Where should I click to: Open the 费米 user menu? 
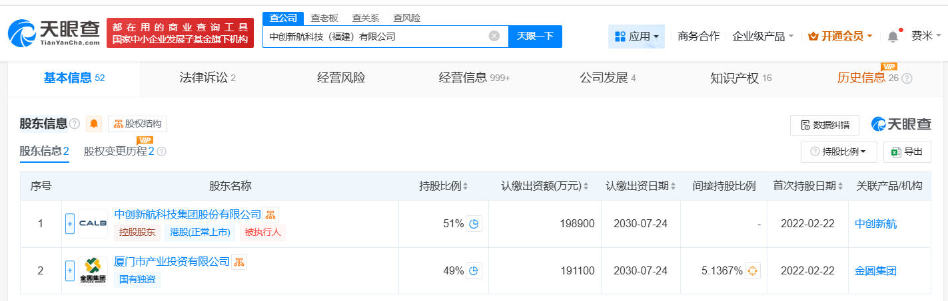(927, 37)
